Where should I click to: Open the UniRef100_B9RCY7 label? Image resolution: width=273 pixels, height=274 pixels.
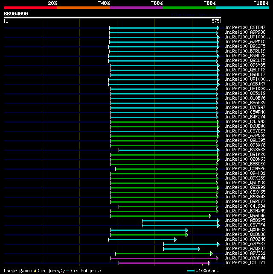coord(245,202)
